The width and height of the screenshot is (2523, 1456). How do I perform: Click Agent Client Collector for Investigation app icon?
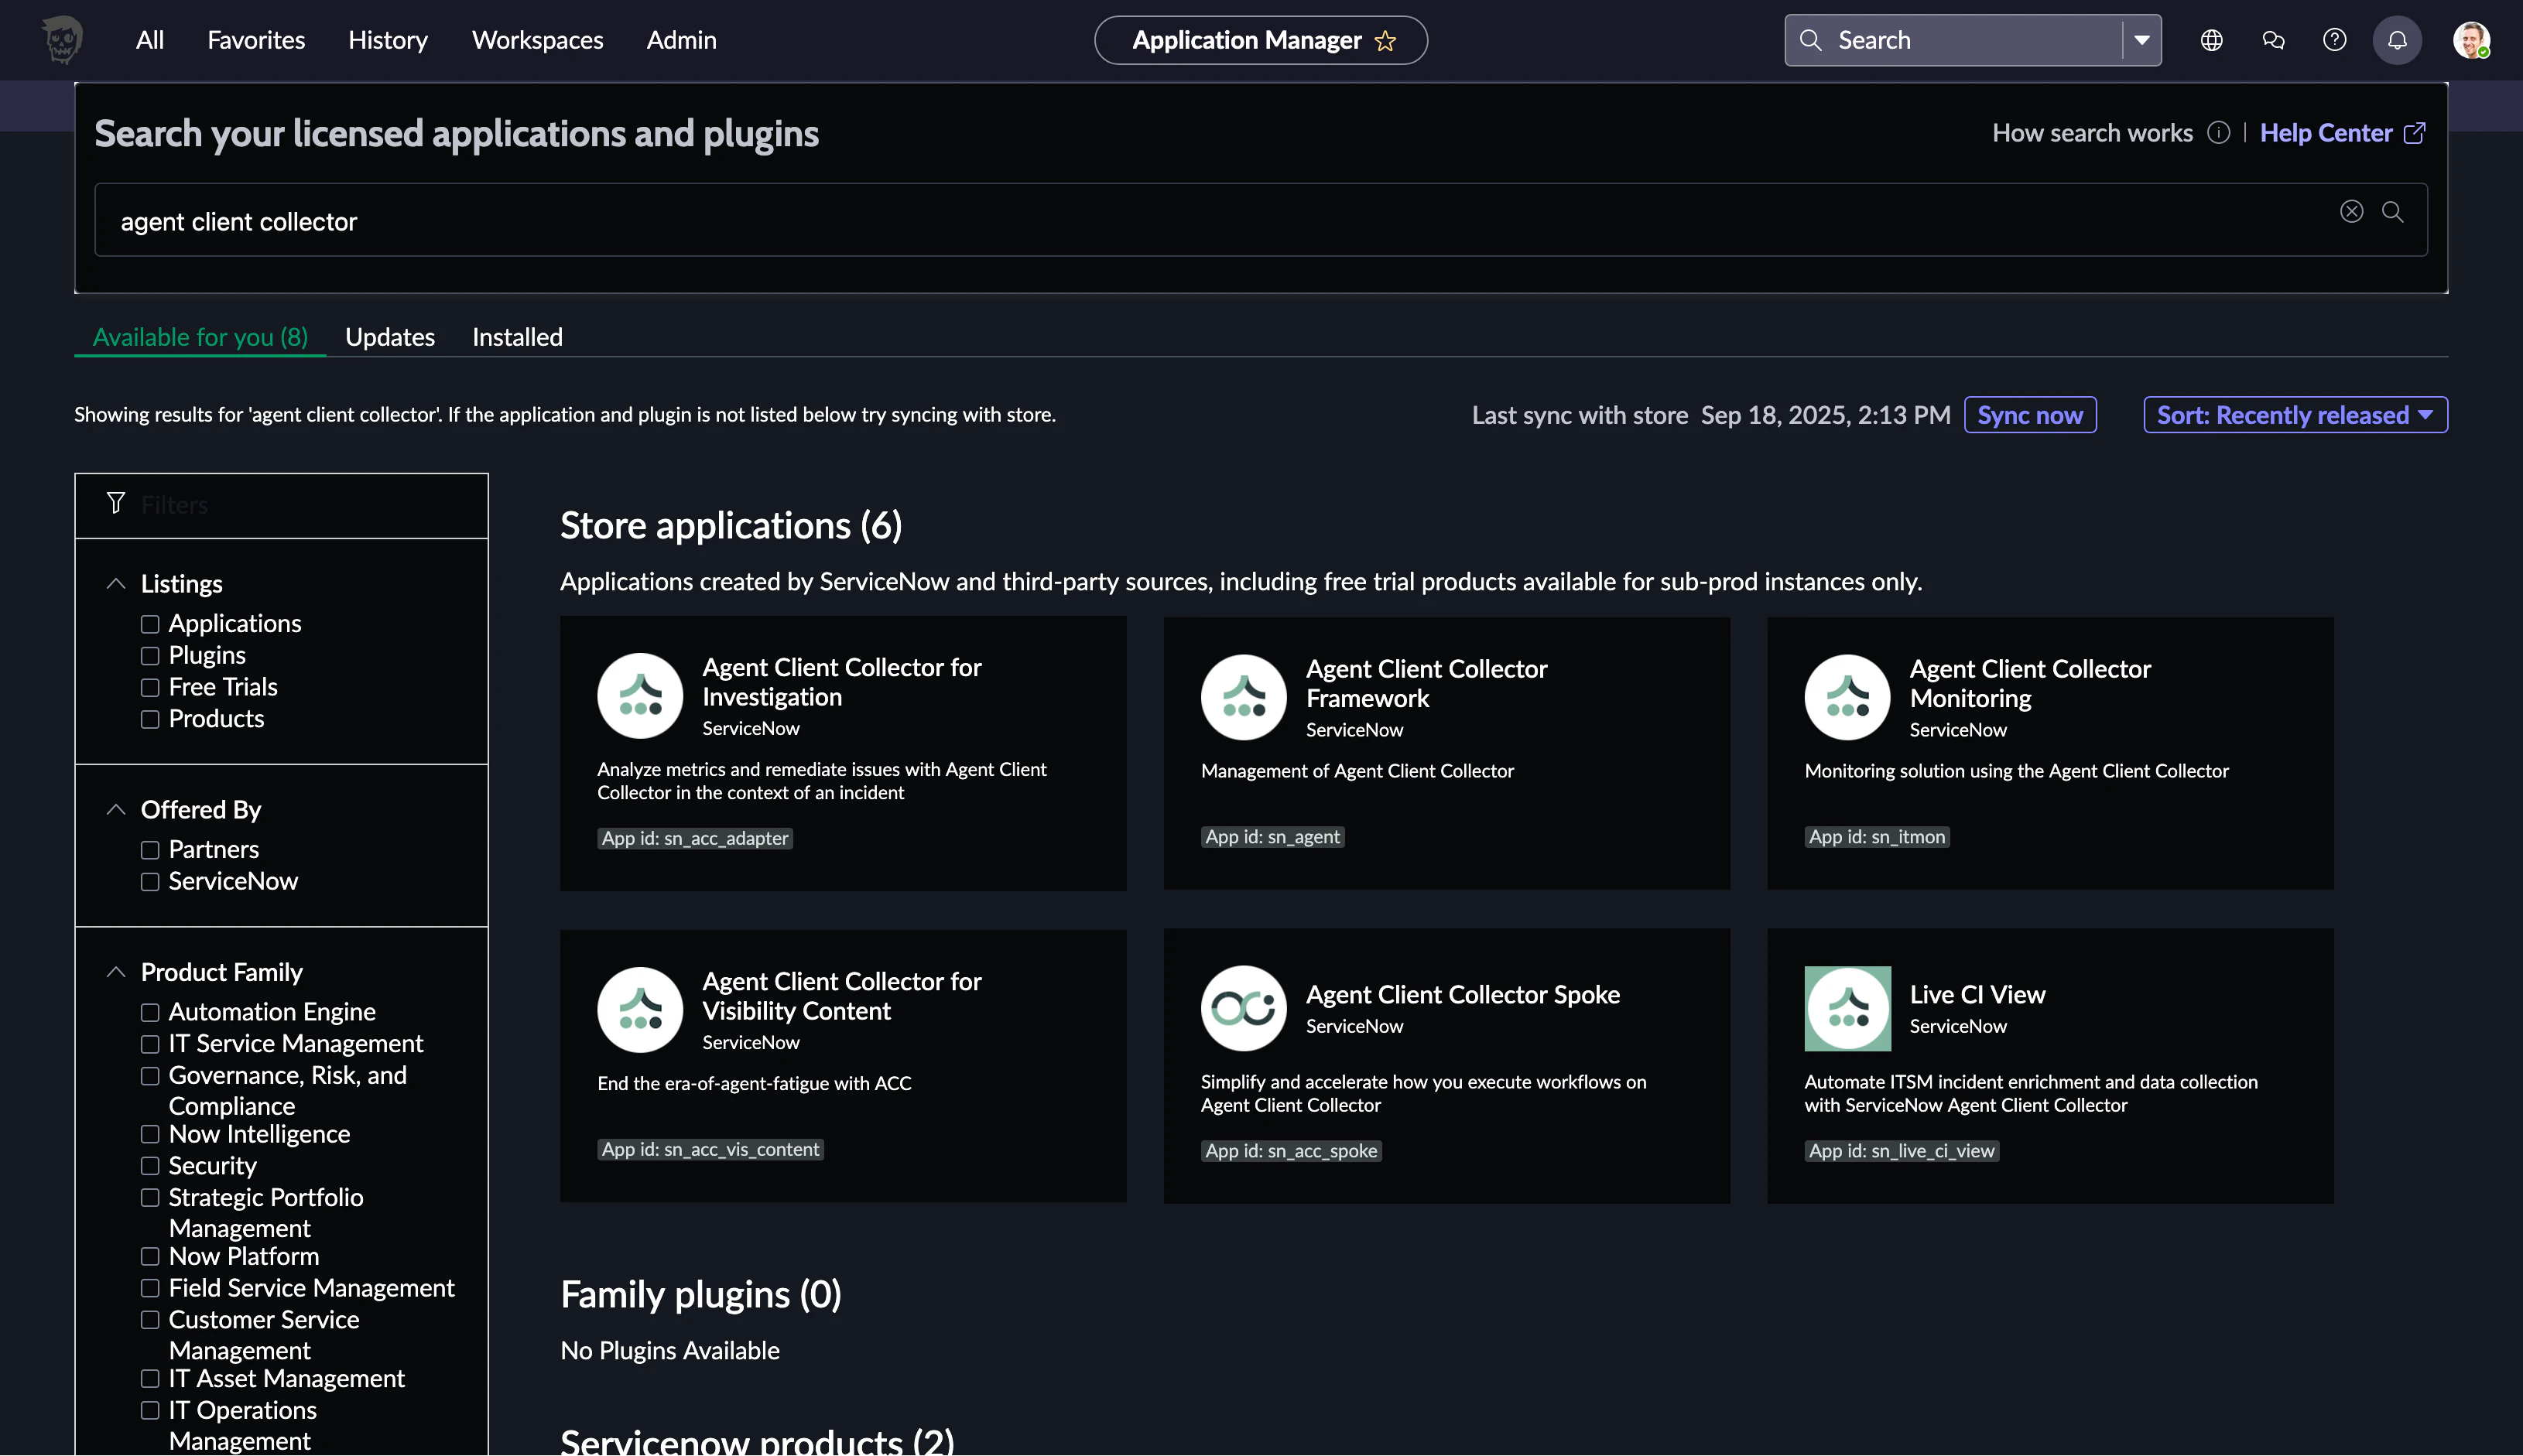(640, 696)
